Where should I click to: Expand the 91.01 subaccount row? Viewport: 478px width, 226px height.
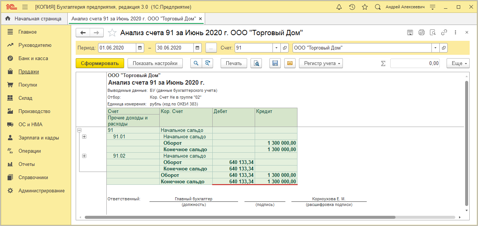click(84, 137)
